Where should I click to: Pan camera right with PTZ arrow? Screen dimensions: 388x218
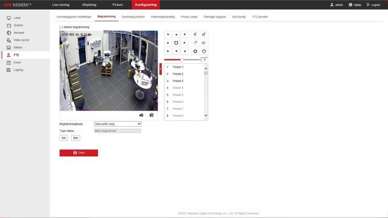(x=184, y=43)
